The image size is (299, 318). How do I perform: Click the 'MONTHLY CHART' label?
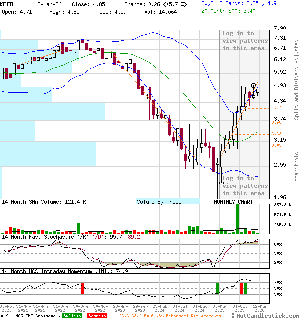(233, 202)
